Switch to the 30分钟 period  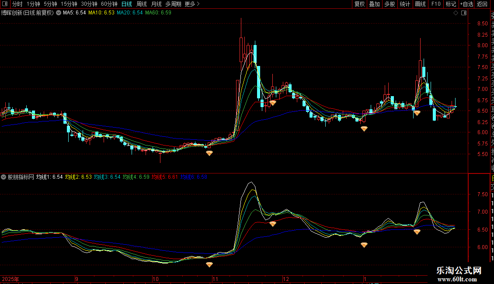pyautogui.click(x=89, y=4)
